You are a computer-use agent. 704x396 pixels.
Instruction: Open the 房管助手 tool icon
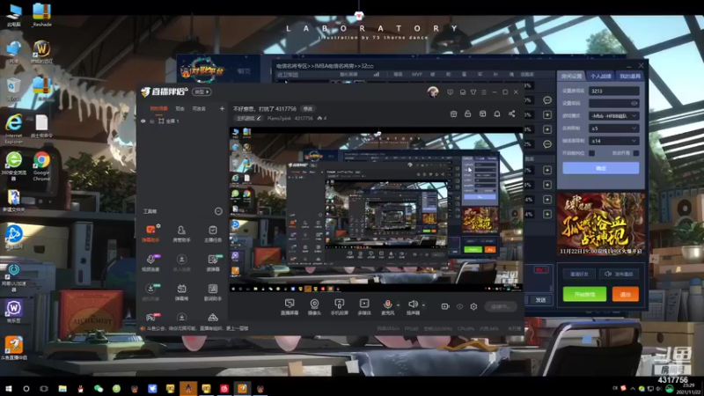(x=181, y=233)
